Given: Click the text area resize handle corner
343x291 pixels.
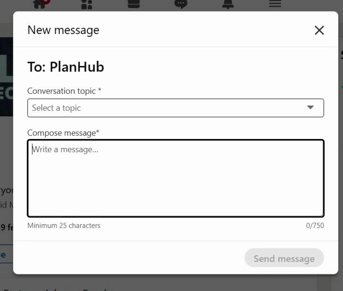Looking at the screenshot, I should (x=322, y=215).
